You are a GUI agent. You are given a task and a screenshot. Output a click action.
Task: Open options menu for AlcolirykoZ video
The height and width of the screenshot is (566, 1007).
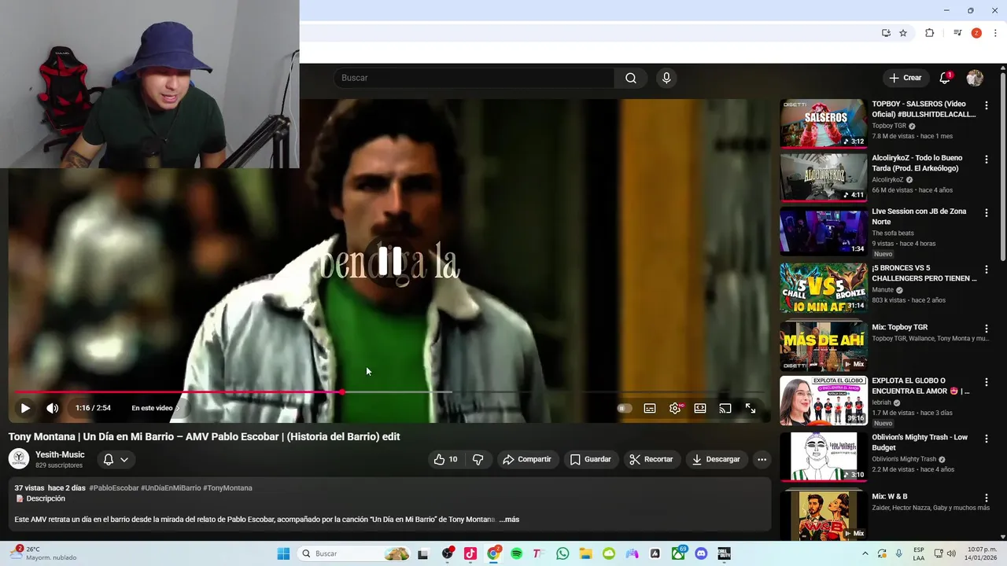(x=987, y=160)
